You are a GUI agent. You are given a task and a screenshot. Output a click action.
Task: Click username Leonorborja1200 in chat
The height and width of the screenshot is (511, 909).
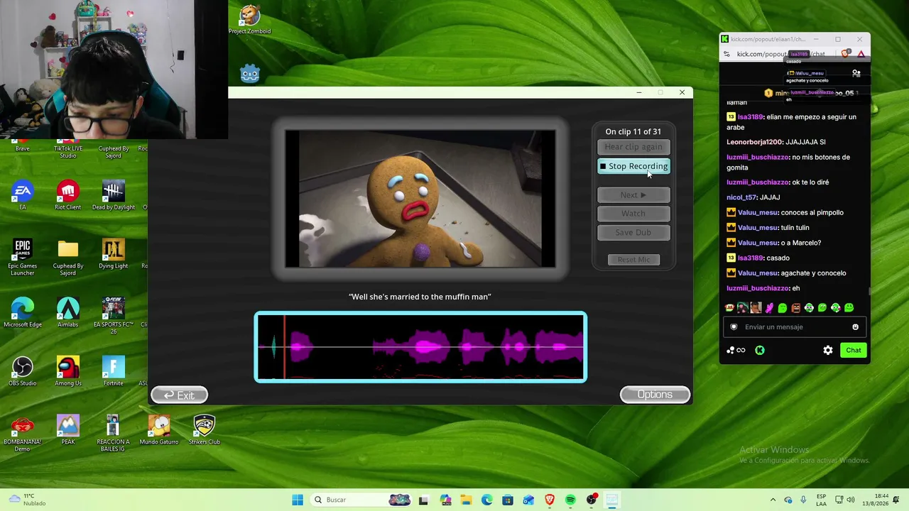click(x=755, y=142)
